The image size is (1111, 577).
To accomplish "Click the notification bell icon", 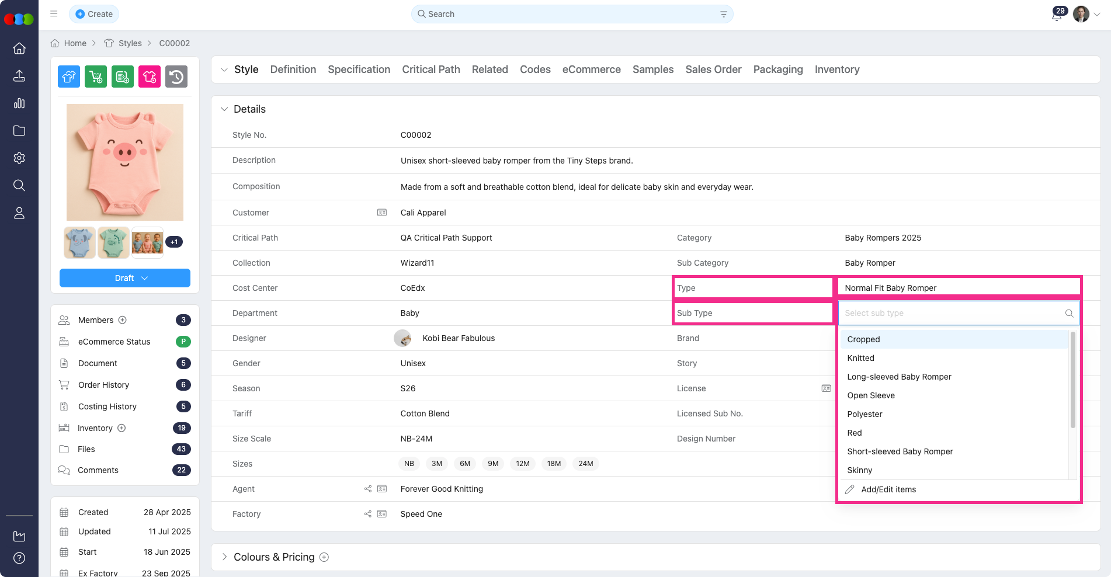I will pos(1057,16).
